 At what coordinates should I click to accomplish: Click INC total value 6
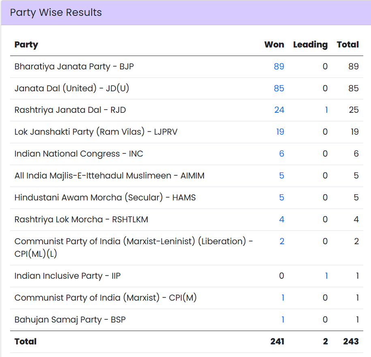tap(356, 154)
